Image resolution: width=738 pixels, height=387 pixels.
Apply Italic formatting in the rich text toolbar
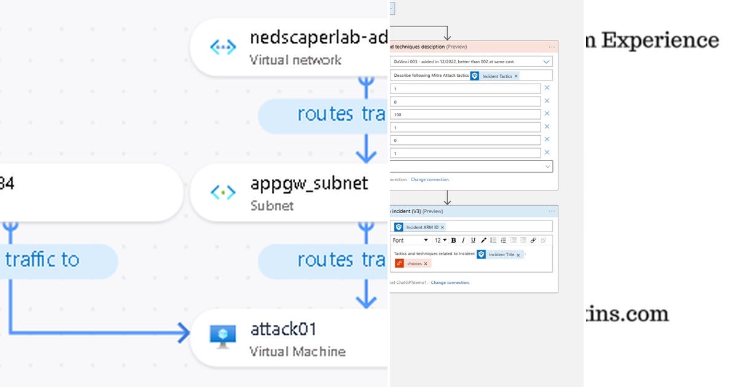(x=464, y=240)
